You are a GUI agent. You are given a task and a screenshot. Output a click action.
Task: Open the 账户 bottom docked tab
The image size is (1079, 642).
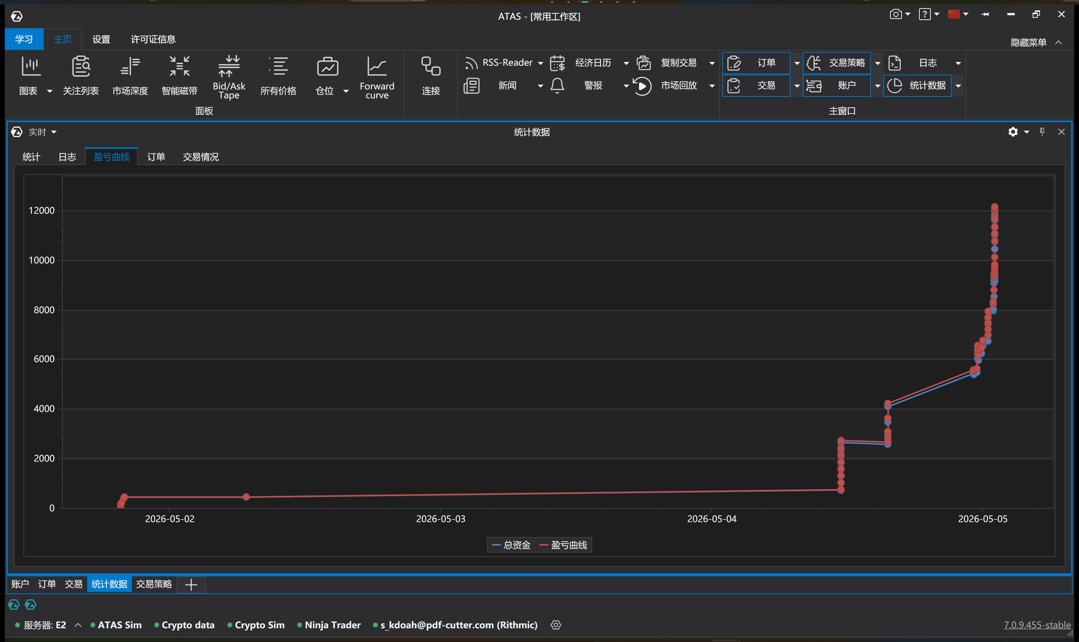(x=20, y=584)
